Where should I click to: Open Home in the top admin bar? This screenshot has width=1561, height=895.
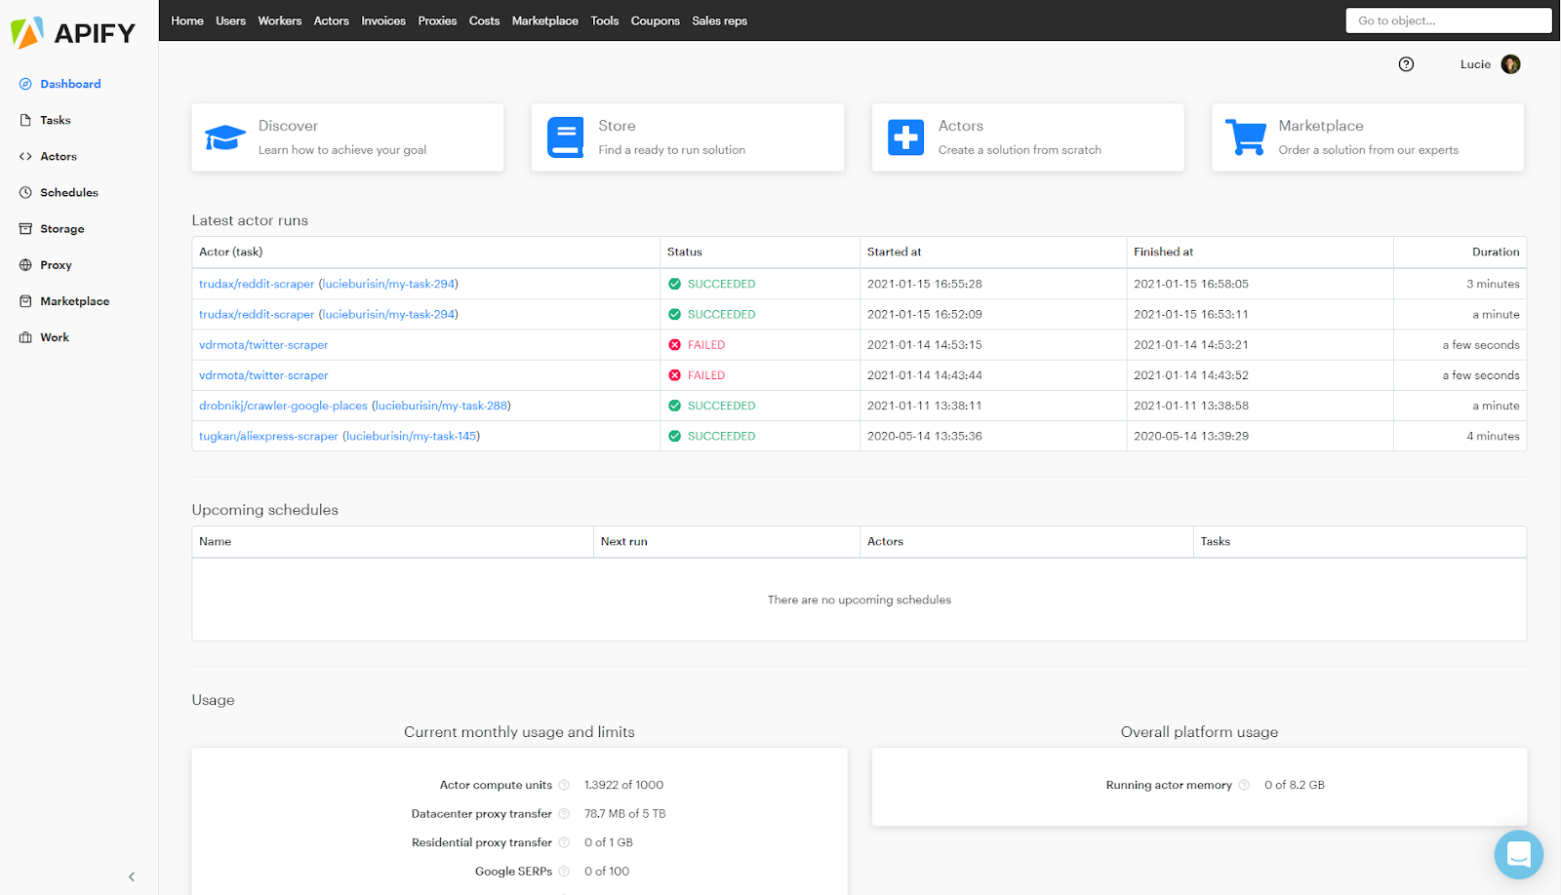point(187,20)
